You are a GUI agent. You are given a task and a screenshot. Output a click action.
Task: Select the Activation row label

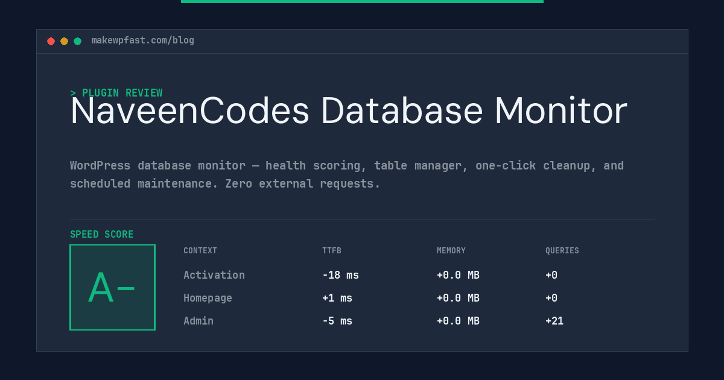click(214, 275)
